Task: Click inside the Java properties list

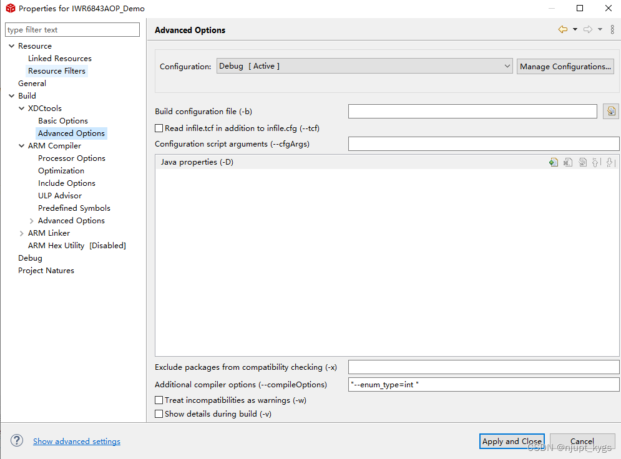Action: click(x=387, y=263)
